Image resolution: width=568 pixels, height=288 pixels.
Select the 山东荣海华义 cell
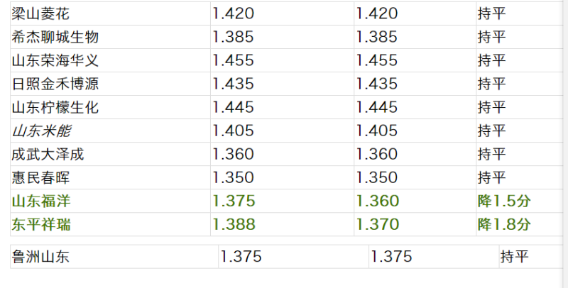click(110, 60)
